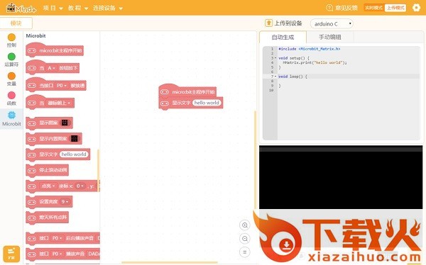The height and width of the screenshot is (265, 426).
Task: Click hello world field in palette 显示文字 block
Action: click(x=74, y=154)
